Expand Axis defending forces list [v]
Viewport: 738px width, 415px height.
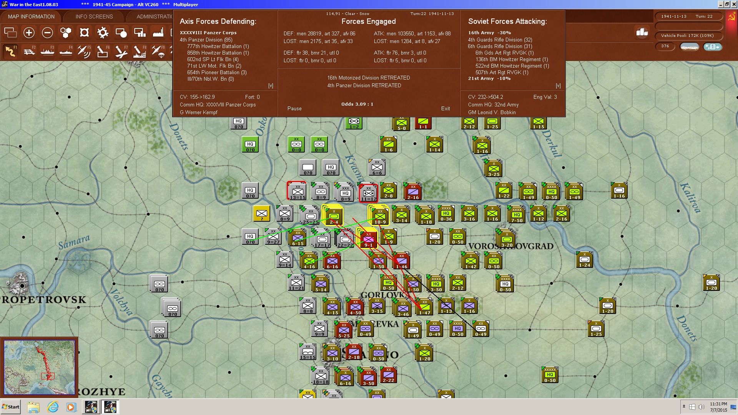271,86
